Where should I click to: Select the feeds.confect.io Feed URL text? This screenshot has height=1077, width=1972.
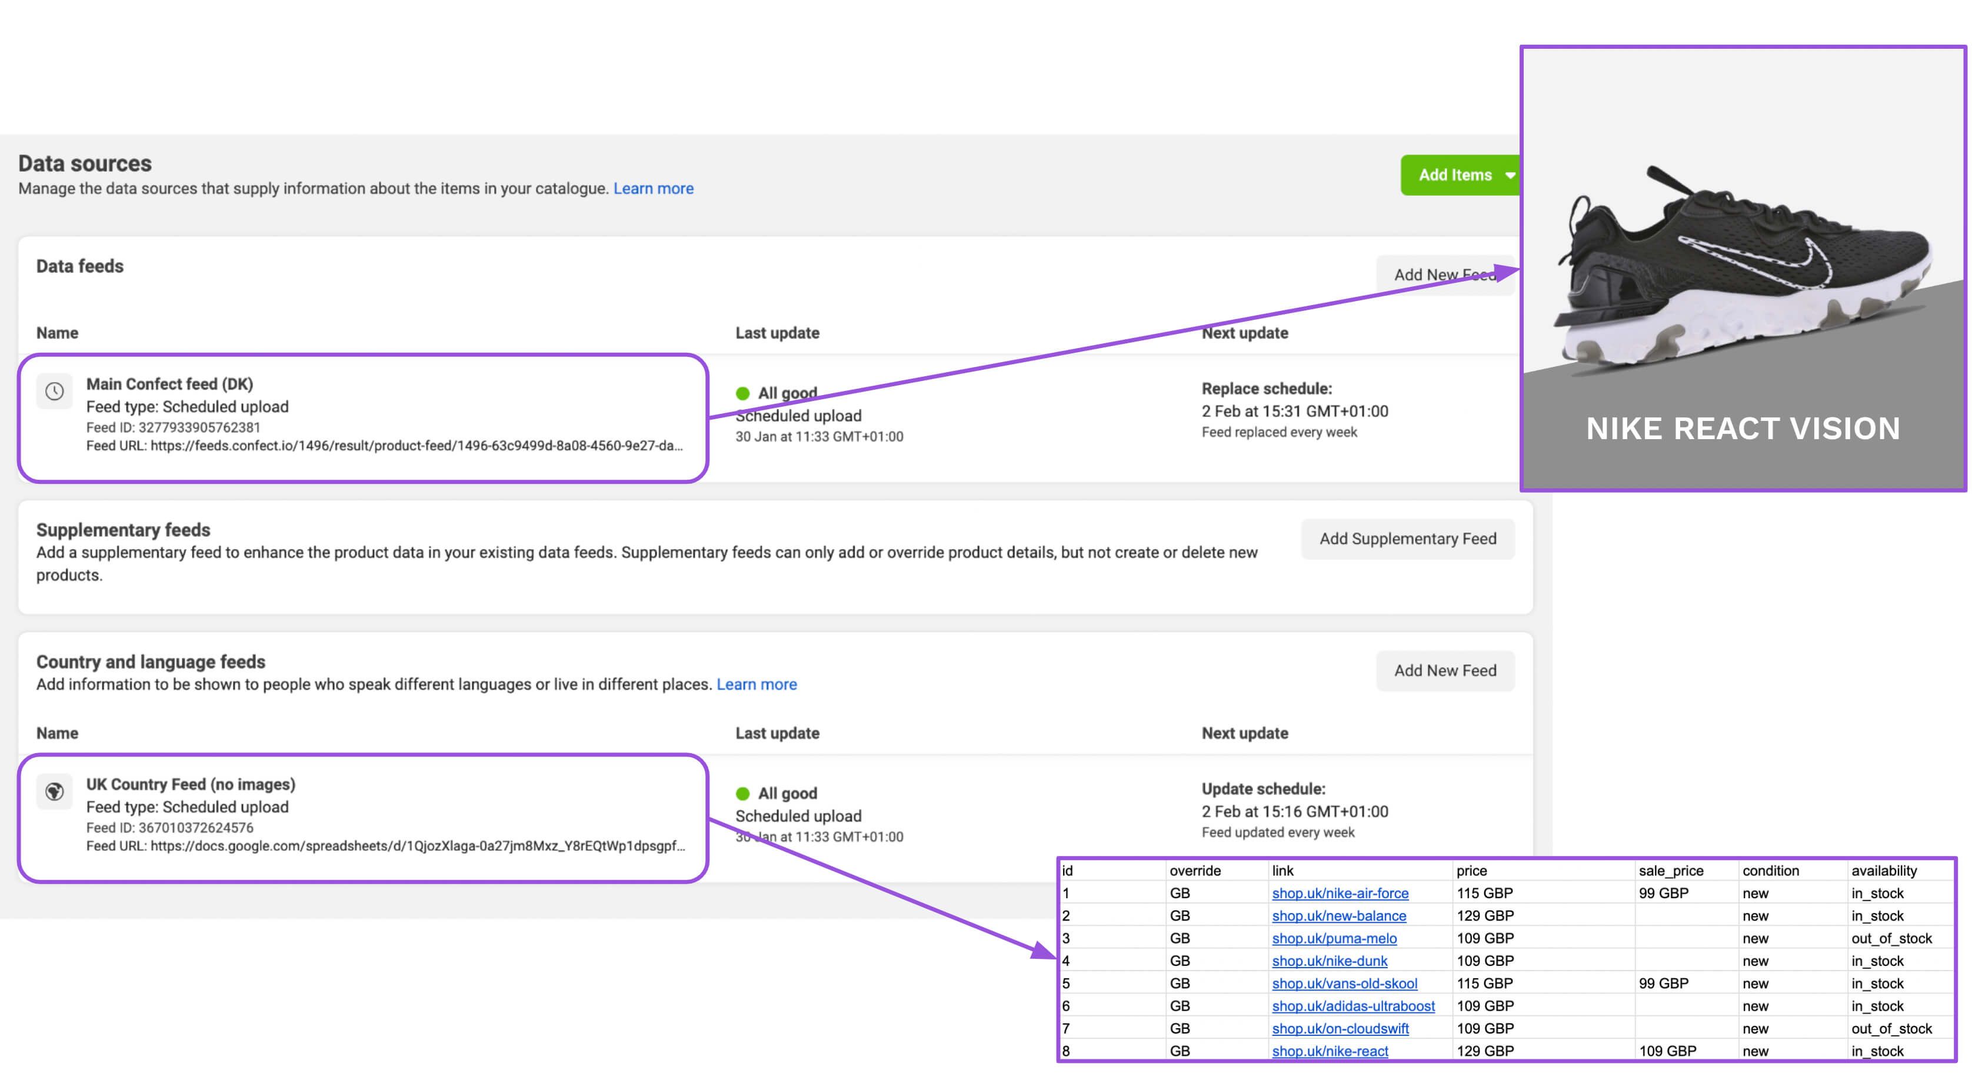point(384,446)
